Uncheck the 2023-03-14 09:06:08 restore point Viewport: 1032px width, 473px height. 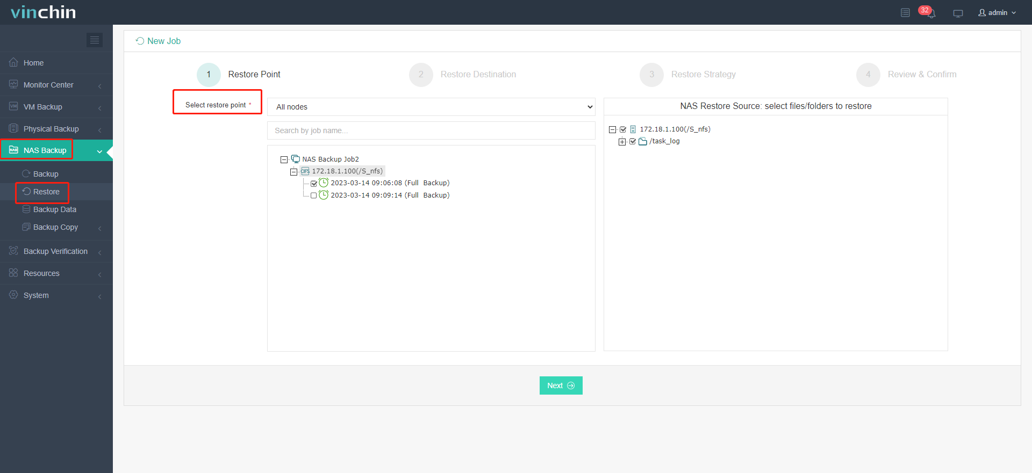(314, 184)
